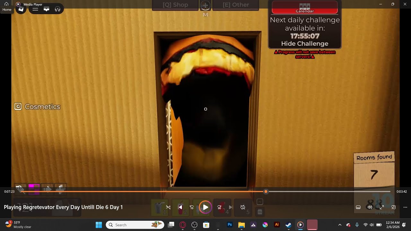Toggle shuffle mode
This screenshot has width=411, height=231.
(168, 207)
